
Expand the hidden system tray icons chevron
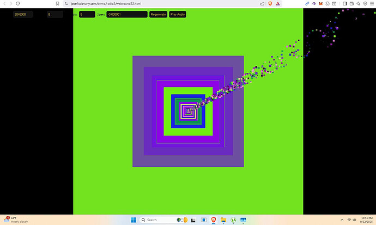342,220
